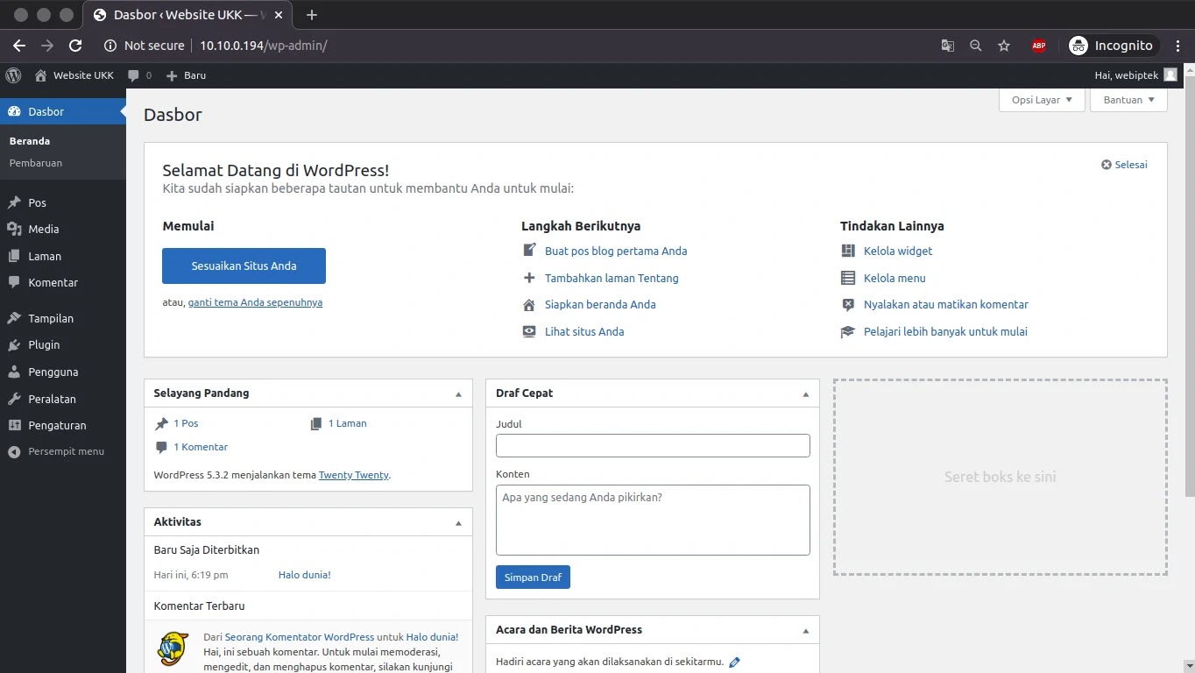Click the WordPress logo in the admin bar

(13, 75)
